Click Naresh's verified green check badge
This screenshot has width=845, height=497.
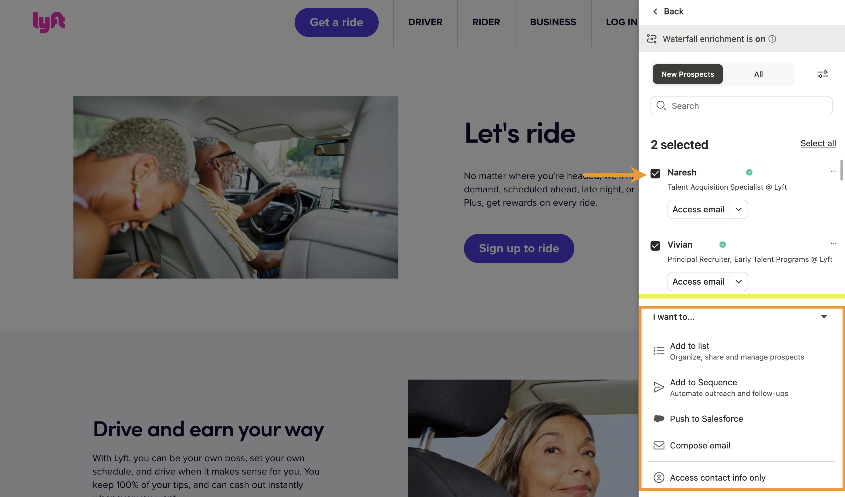pos(749,172)
